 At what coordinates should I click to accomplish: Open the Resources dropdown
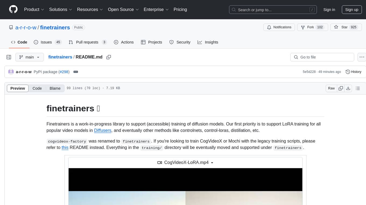click(x=90, y=9)
